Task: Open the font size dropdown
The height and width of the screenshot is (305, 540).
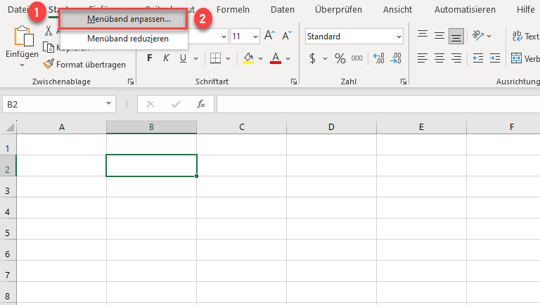Action: pos(255,36)
